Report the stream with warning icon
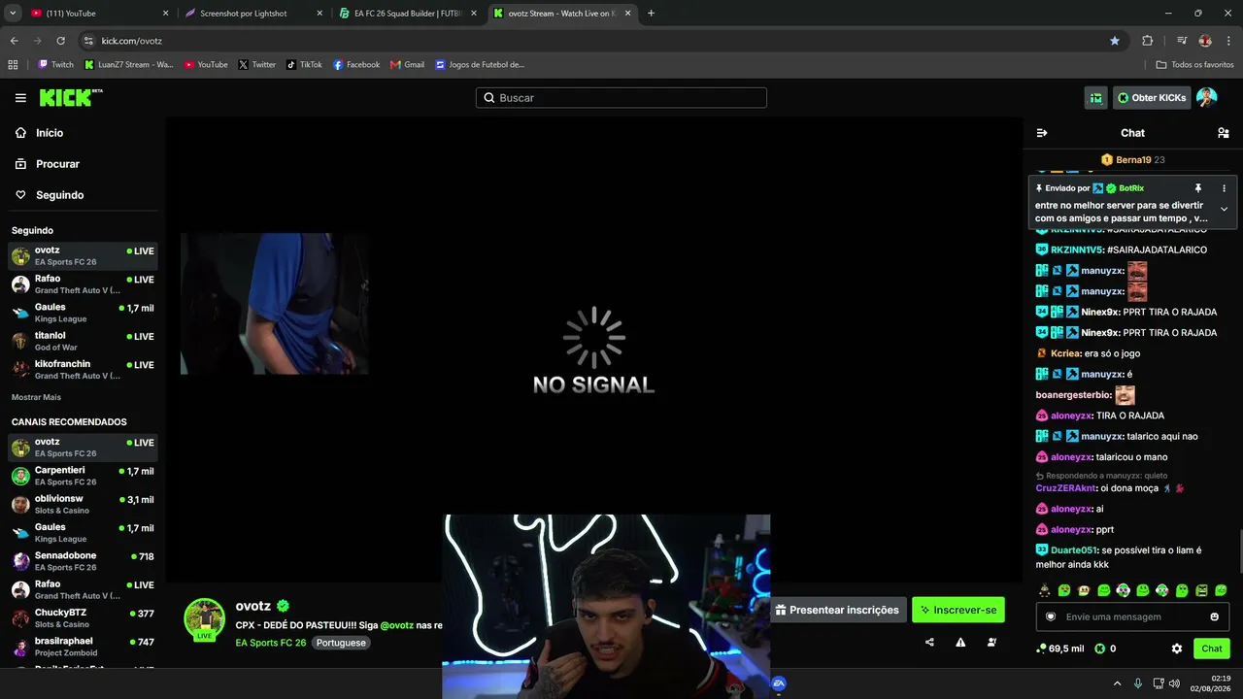 (960, 642)
